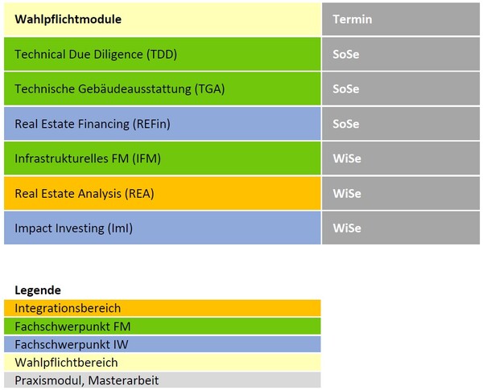Open the Real Estate Analysis (REA) module
This screenshot has width=483, height=390.
pyautogui.click(x=161, y=193)
